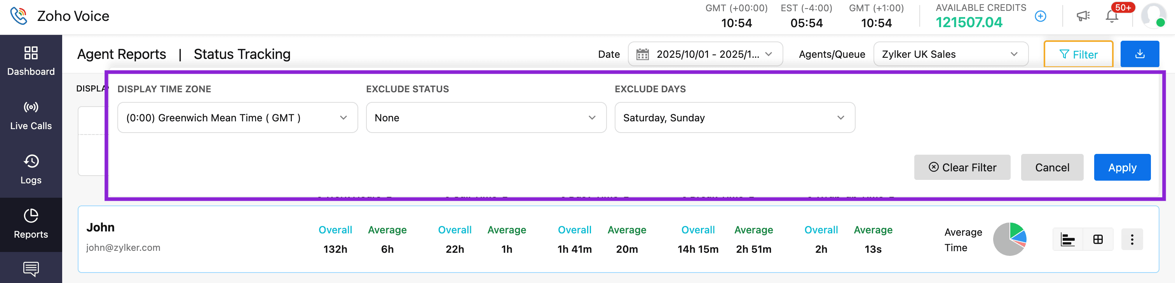Screen dimensions: 1175x283
Task: Switch John's row to bar chart view
Action: click(x=1068, y=239)
